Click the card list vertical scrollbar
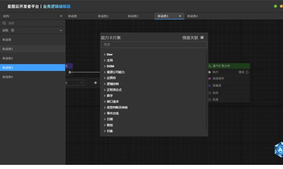Image resolution: width=283 pixels, height=169 pixels. click(206, 91)
